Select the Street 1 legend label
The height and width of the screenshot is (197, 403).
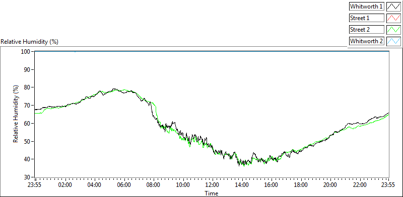pos(367,18)
